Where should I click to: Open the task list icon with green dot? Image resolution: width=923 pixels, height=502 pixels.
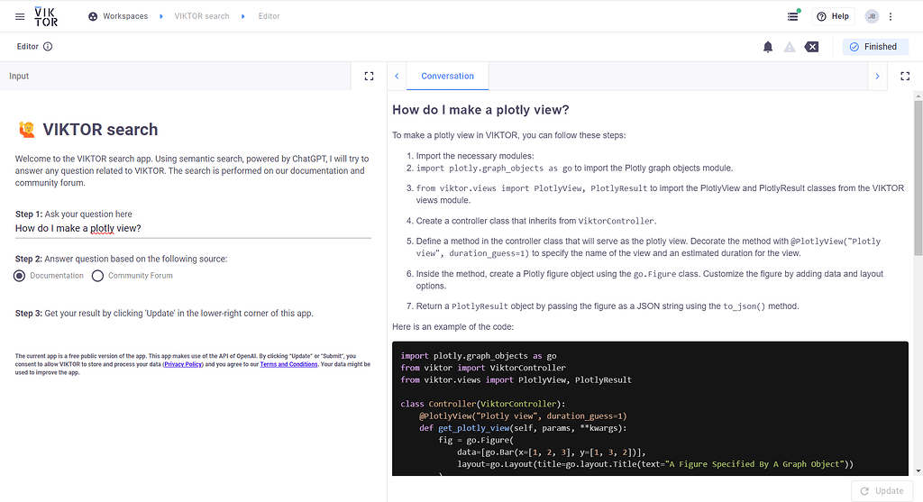pyautogui.click(x=793, y=16)
